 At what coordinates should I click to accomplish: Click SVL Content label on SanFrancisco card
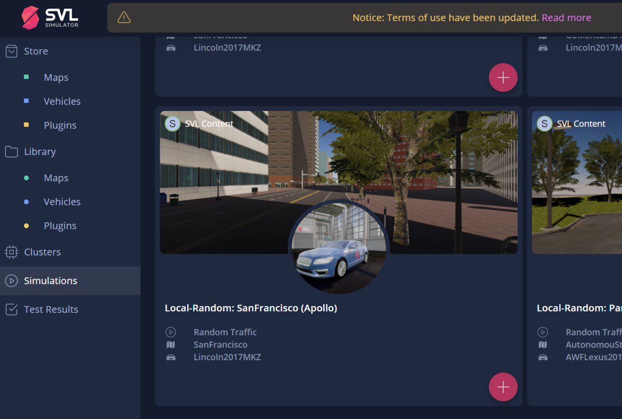(209, 124)
